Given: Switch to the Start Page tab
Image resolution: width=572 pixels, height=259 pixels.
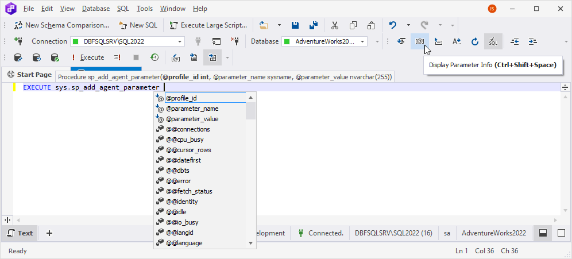Looking at the screenshot, I should click(x=29, y=75).
